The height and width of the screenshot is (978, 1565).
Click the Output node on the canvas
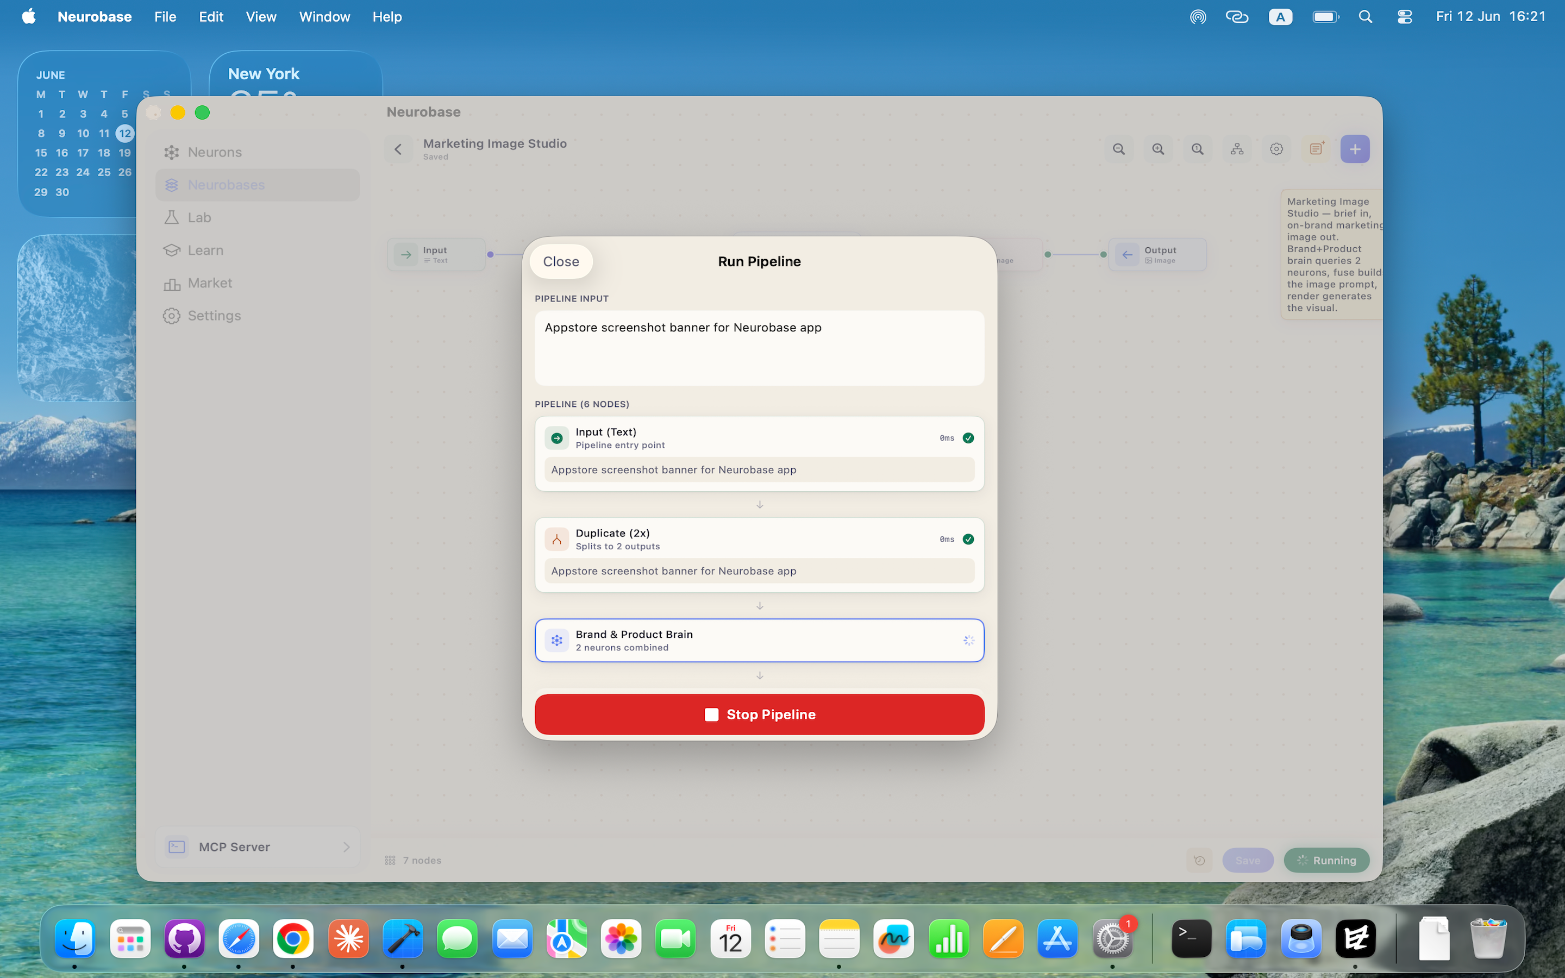pos(1157,255)
